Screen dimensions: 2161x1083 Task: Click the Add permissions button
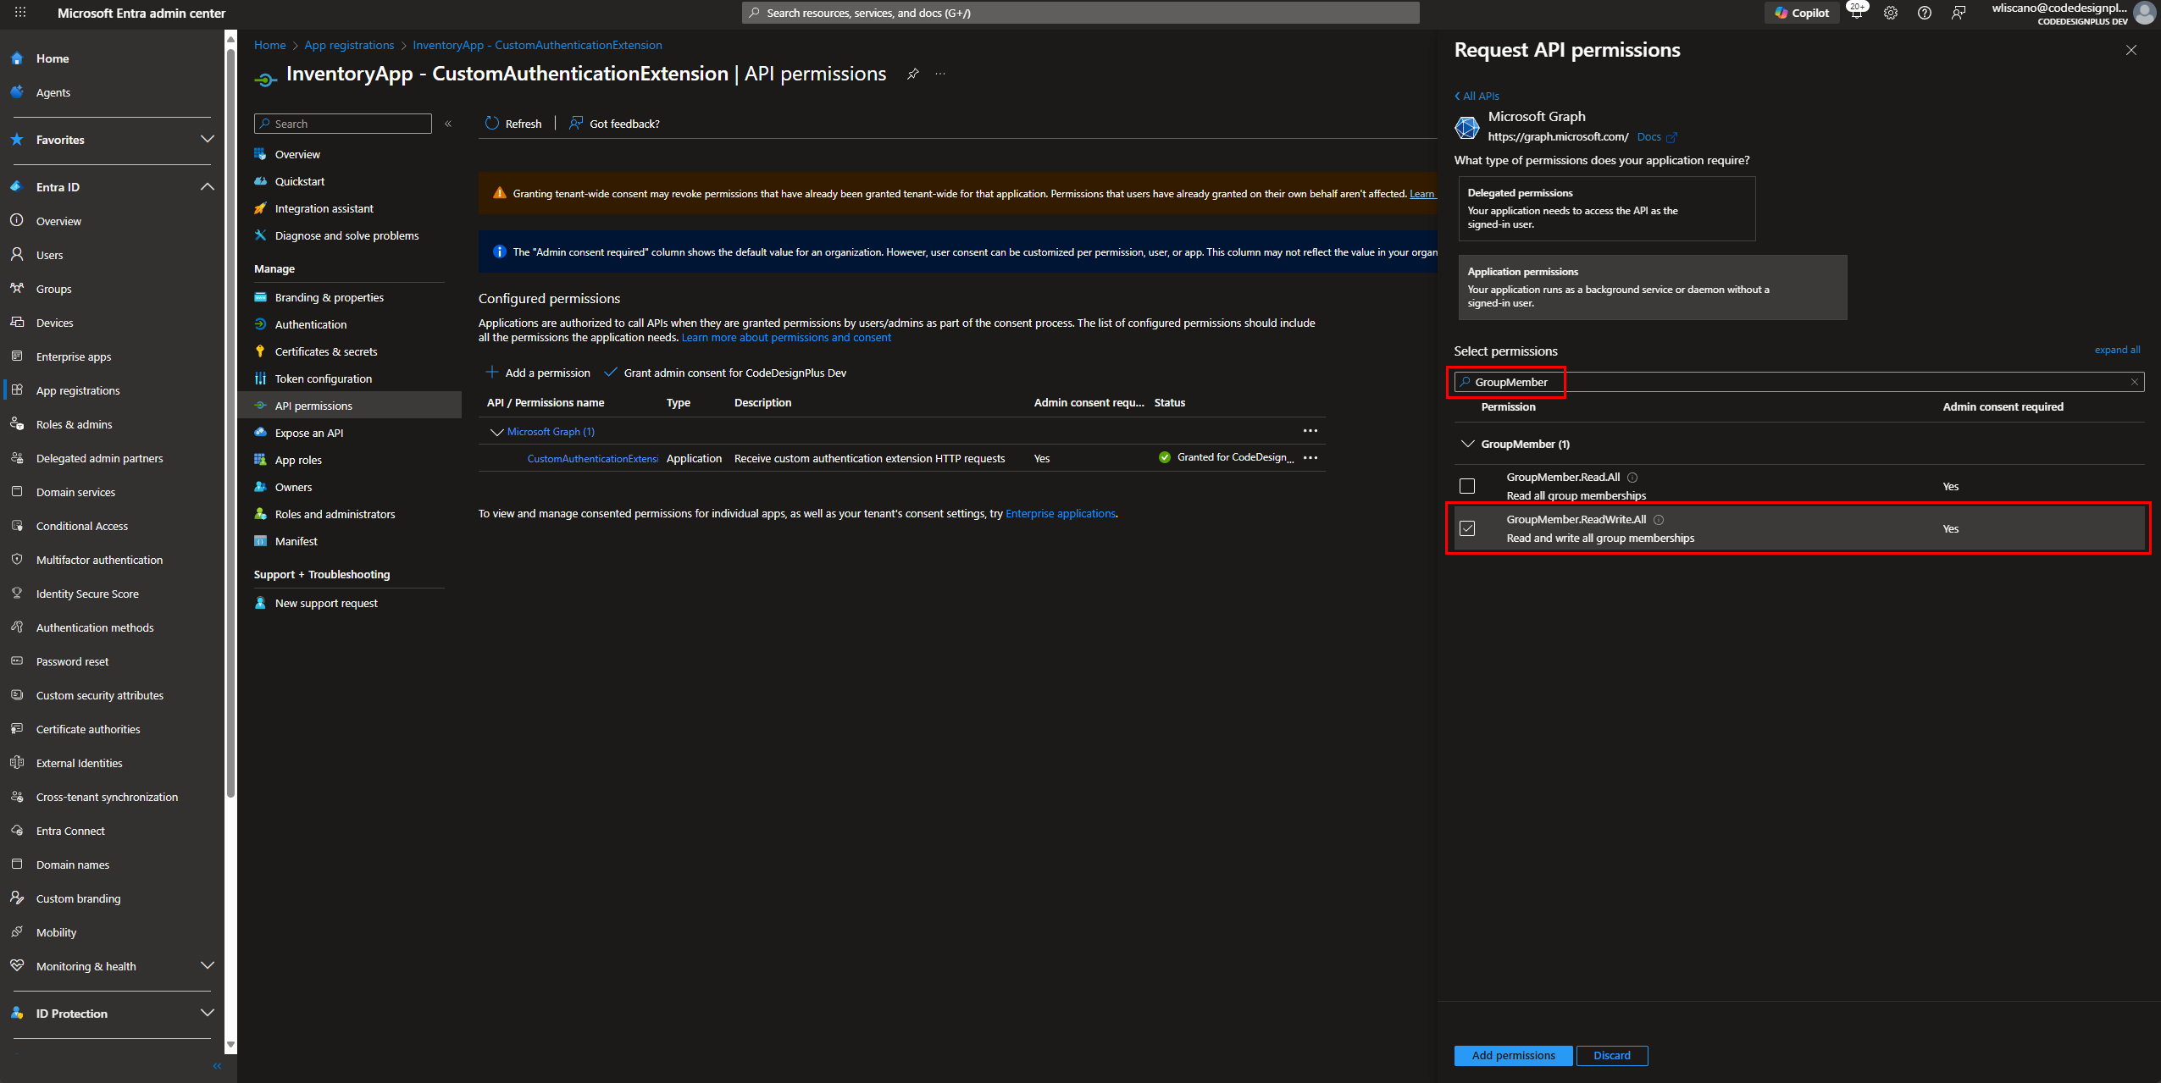pyautogui.click(x=1513, y=1056)
